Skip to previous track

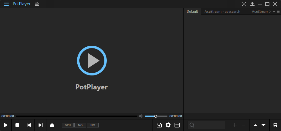click(29, 125)
